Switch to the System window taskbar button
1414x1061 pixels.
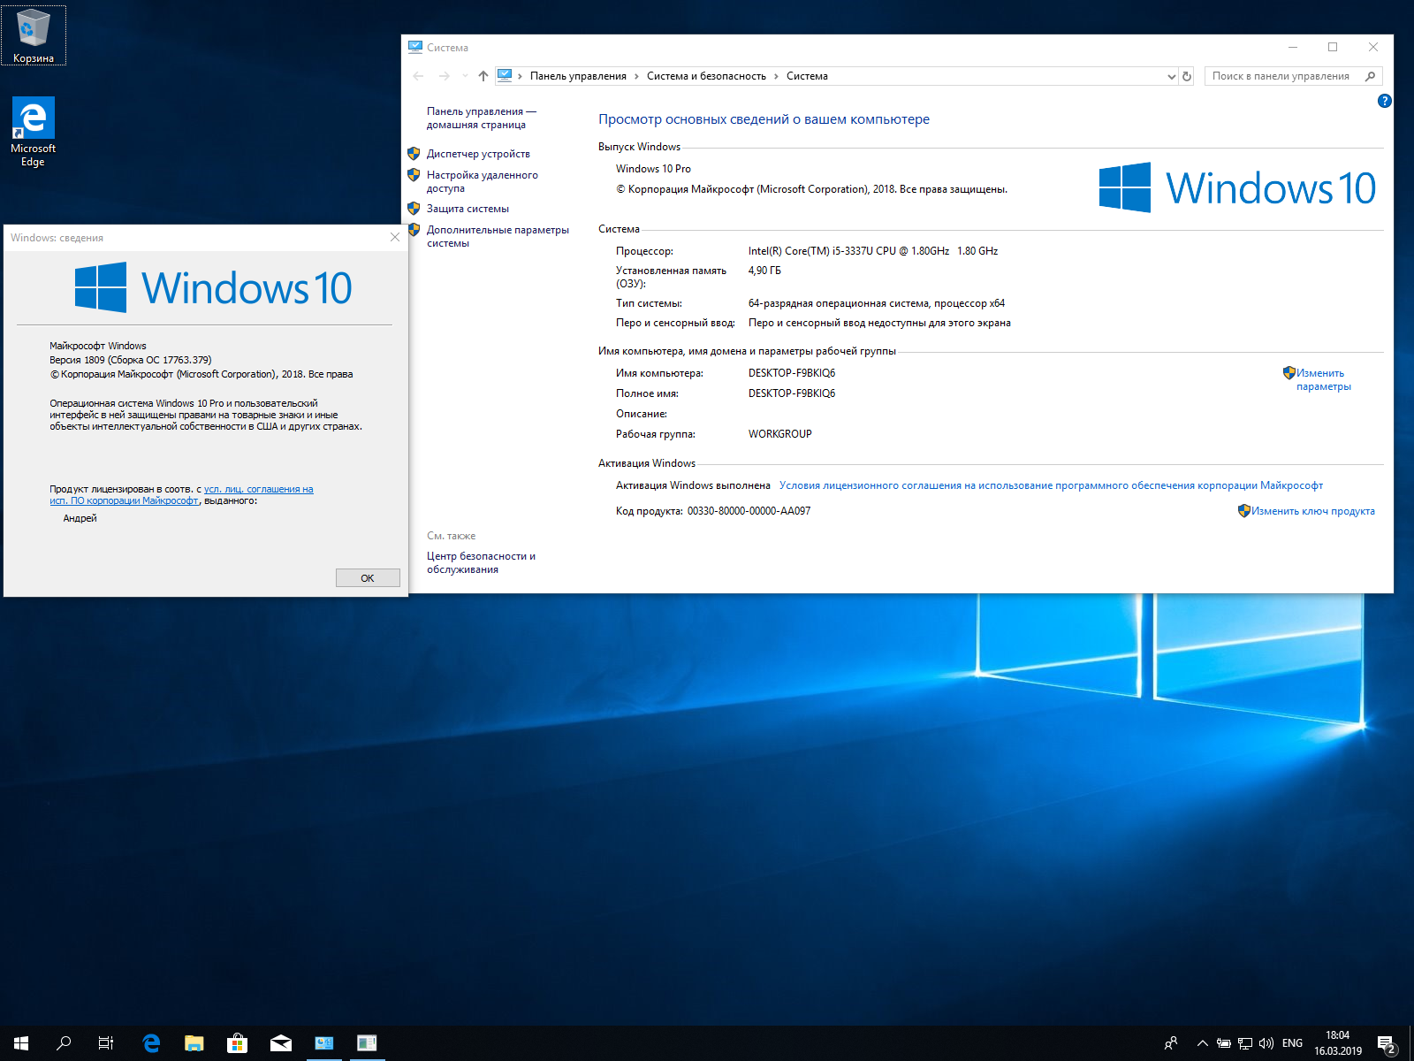pos(323,1043)
